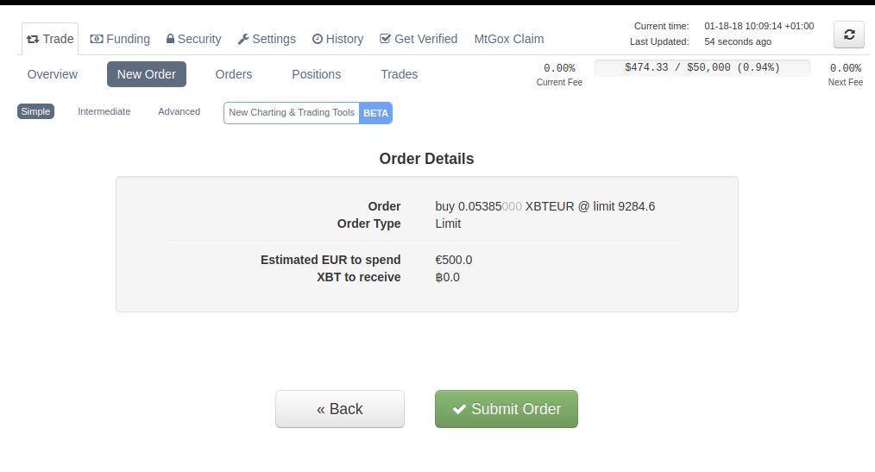View the Positions section
Screen dimensions: 875x472
tap(316, 74)
